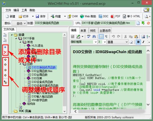Toggle Bold formatting button
The height and width of the screenshot is (121, 153).
coord(138,42)
